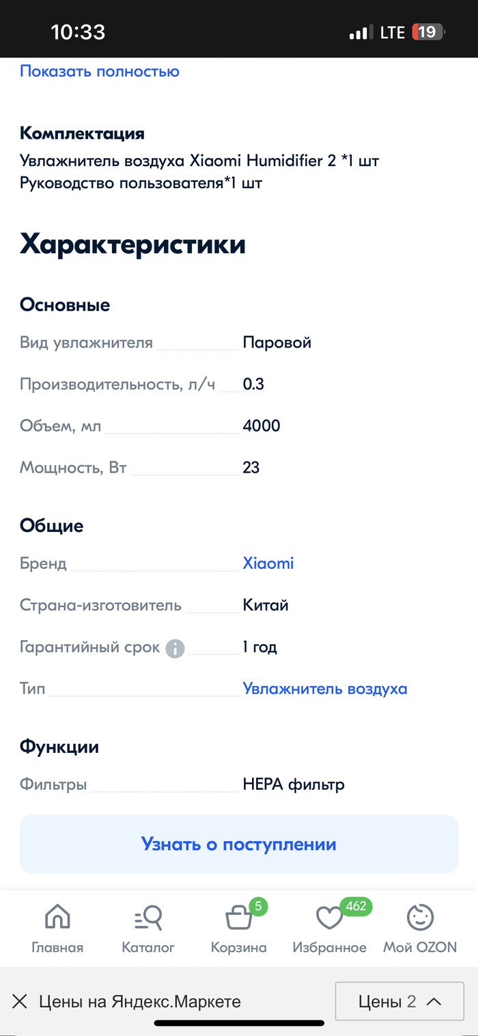Image resolution: width=478 pixels, height=1036 pixels.
Task: Tap the Цены на Яндекс.Маркете label
Action: point(140,1002)
